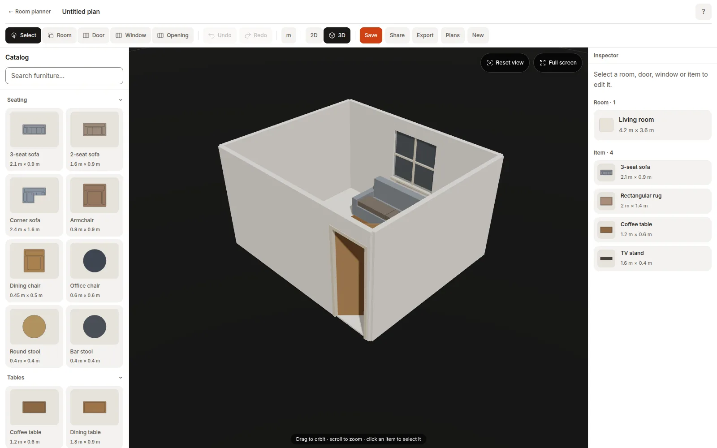Viewport: 717px width, 448px height.
Task: Add Office chair from catalog
Action: tap(95, 271)
